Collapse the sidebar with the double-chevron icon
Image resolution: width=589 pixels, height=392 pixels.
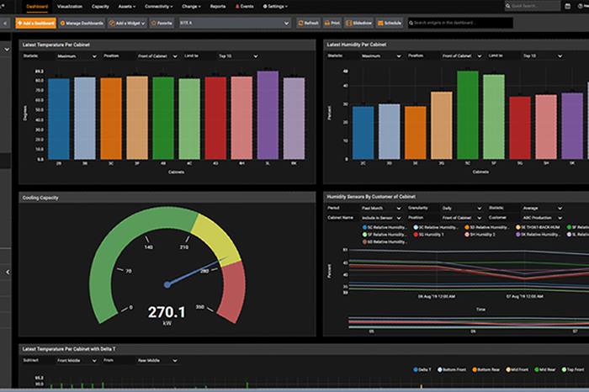click(x=5, y=24)
